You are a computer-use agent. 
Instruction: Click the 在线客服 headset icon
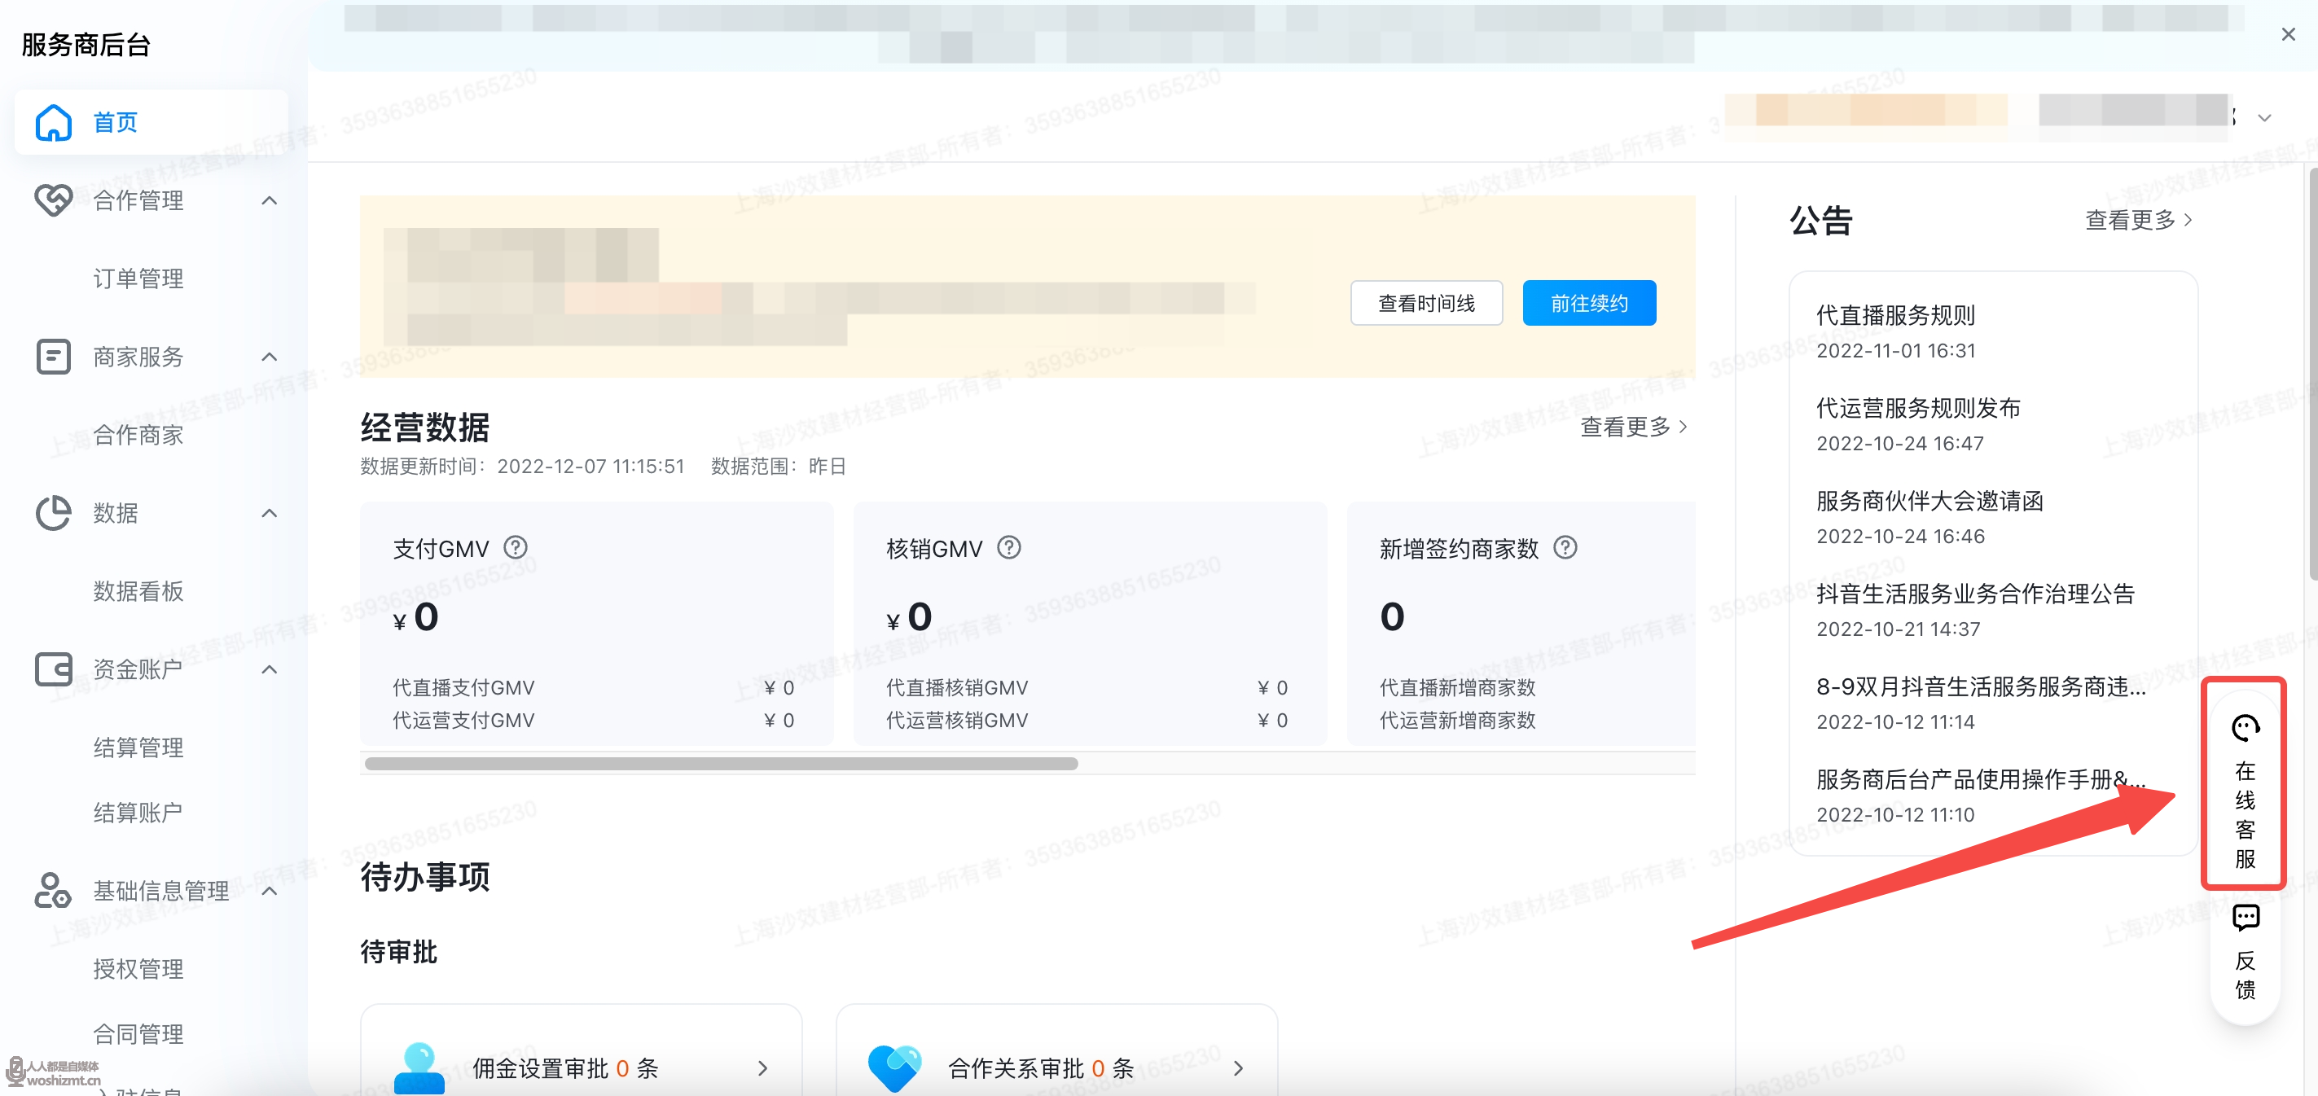point(2246,727)
